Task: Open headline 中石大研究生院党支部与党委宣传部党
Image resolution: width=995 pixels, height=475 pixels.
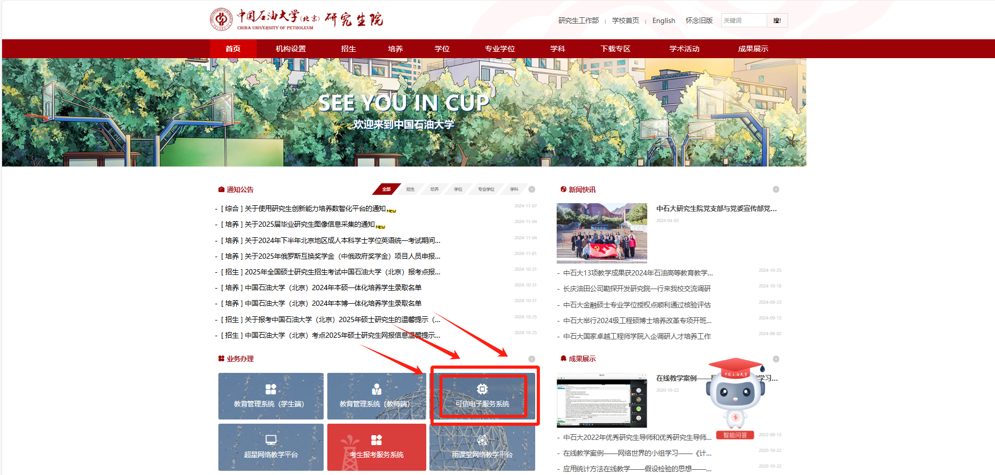Action: [x=716, y=208]
